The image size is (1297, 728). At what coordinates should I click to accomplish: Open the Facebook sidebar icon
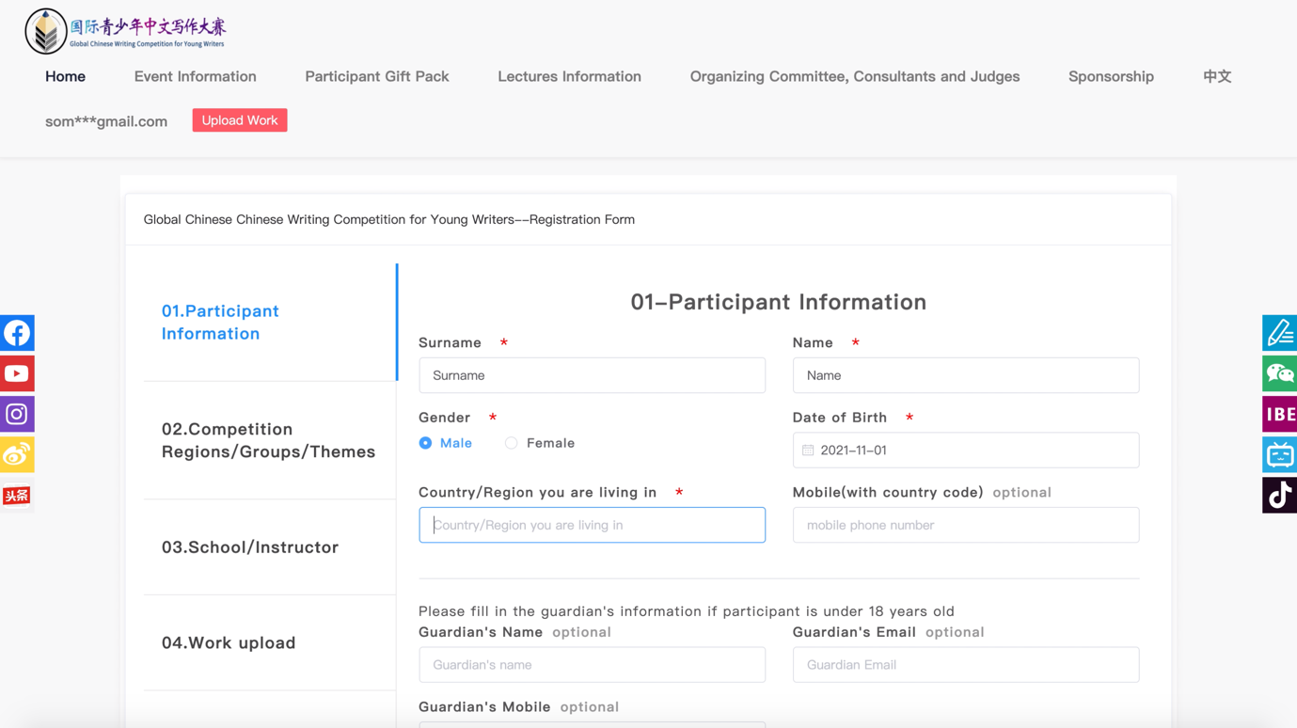coord(17,333)
